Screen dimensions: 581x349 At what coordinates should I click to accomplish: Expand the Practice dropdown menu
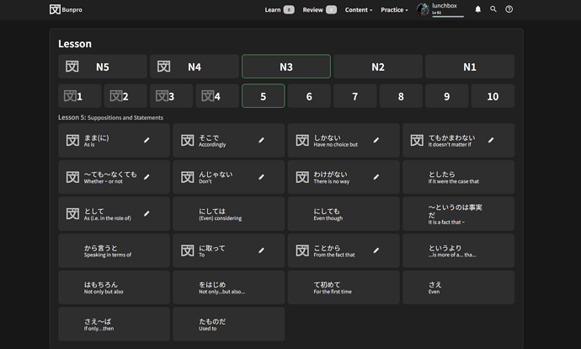point(394,10)
